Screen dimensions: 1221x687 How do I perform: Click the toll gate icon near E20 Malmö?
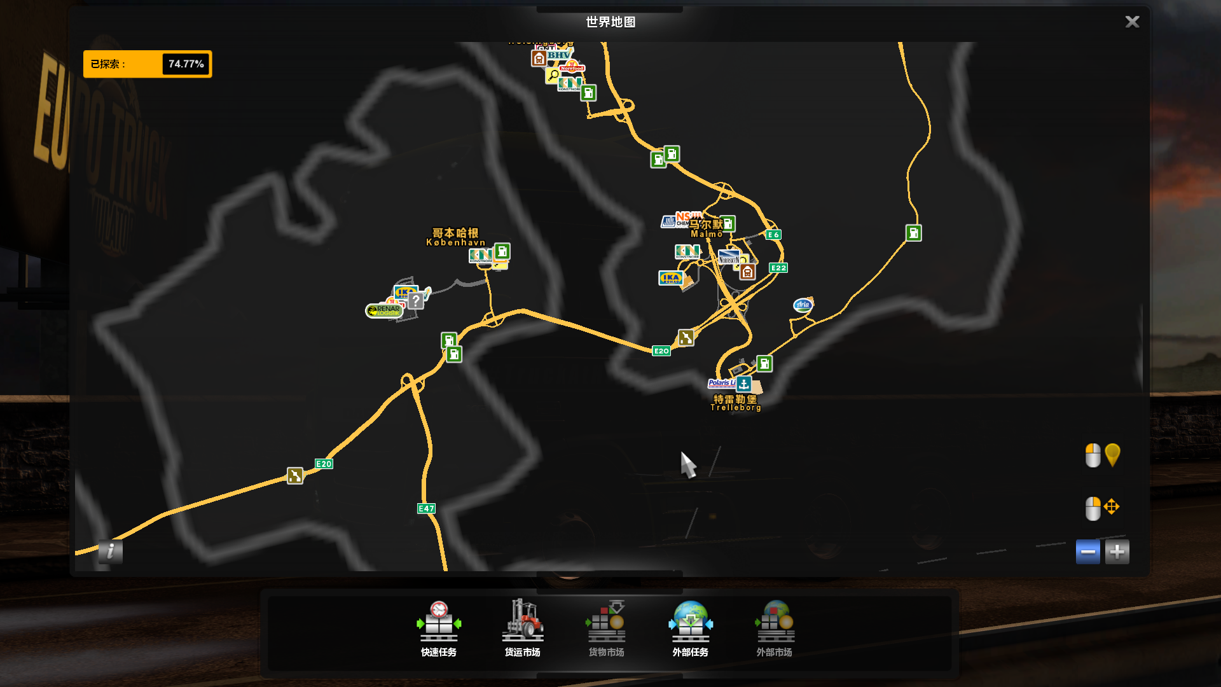686,338
